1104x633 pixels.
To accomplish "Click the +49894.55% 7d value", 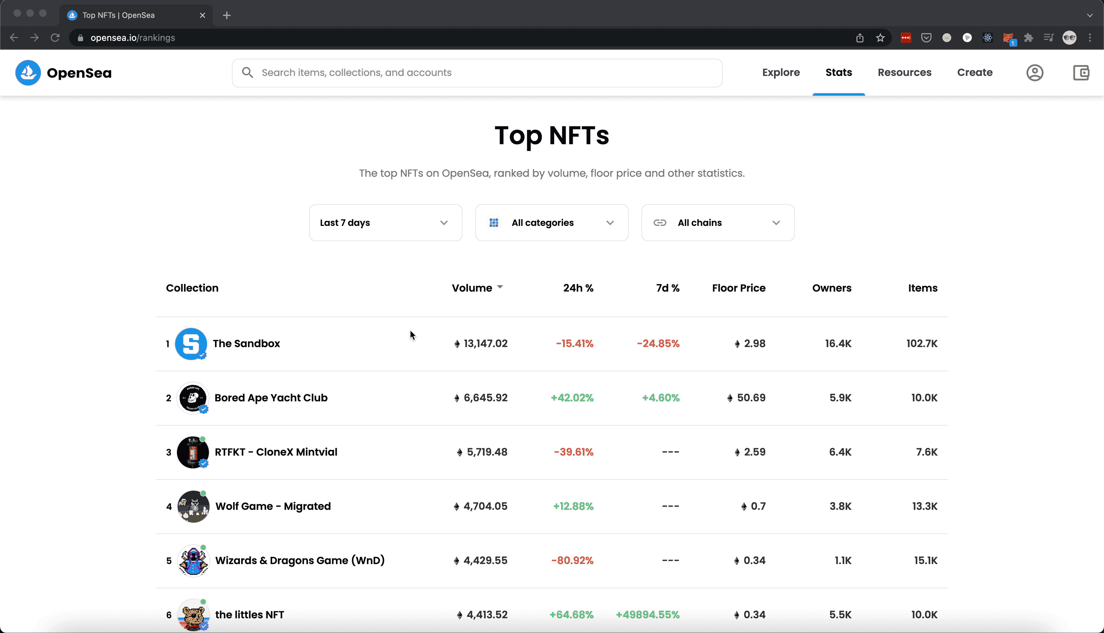I will point(648,615).
